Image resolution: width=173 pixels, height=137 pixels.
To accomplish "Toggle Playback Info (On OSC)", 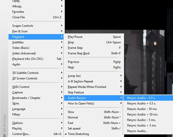I will [x=36, y=59].
